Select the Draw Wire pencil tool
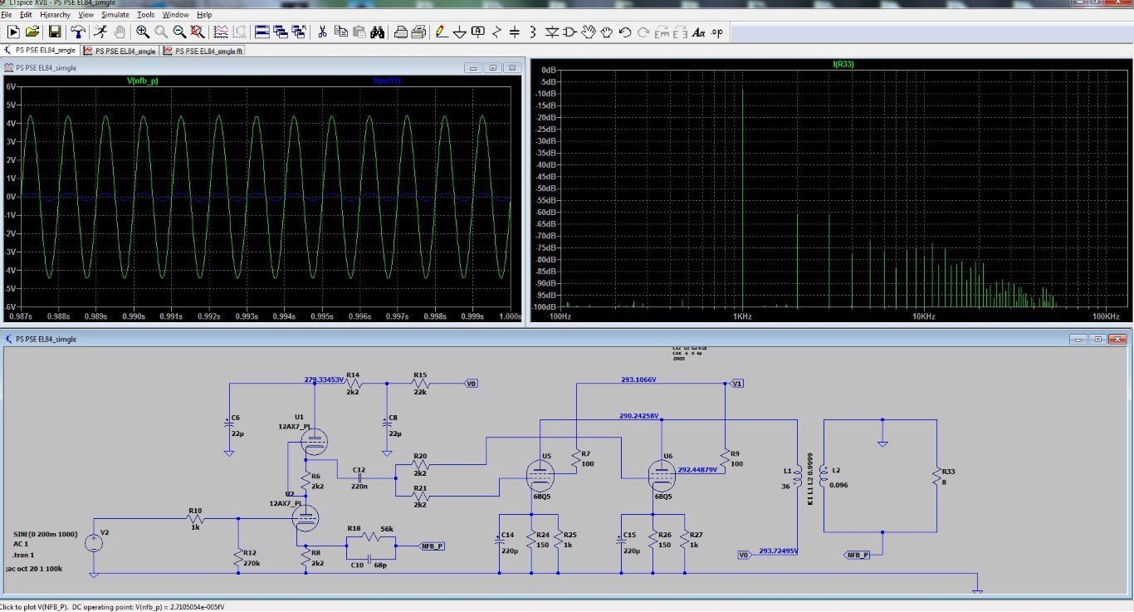 coord(441,32)
